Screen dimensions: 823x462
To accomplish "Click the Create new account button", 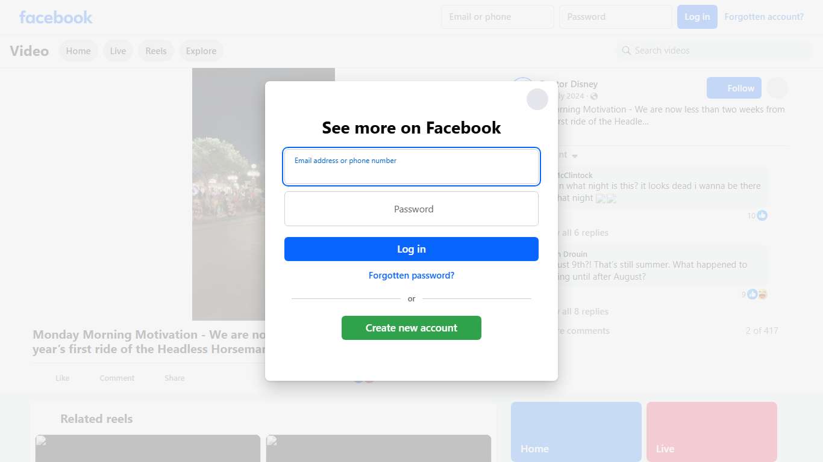I will 411,328.
